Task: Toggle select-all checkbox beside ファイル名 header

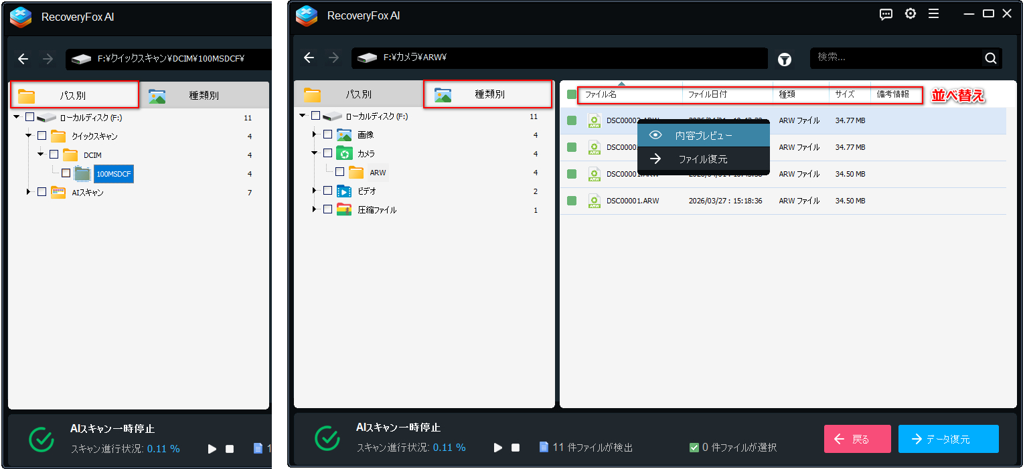Action: (x=571, y=95)
